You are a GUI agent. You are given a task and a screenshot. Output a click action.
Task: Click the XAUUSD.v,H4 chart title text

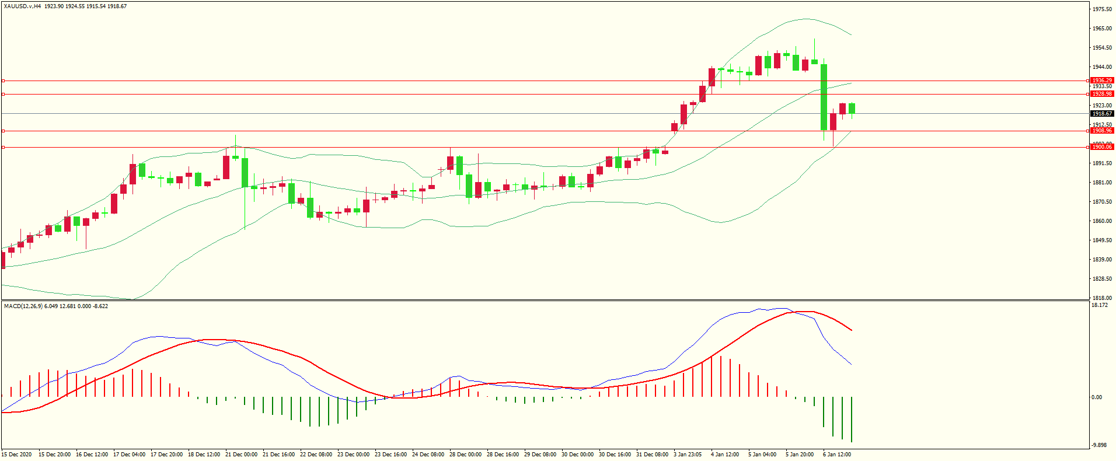(x=22, y=6)
